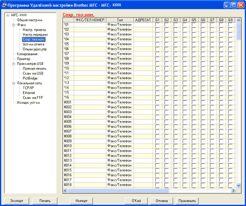Open Настр. приема settings item

click(34, 30)
